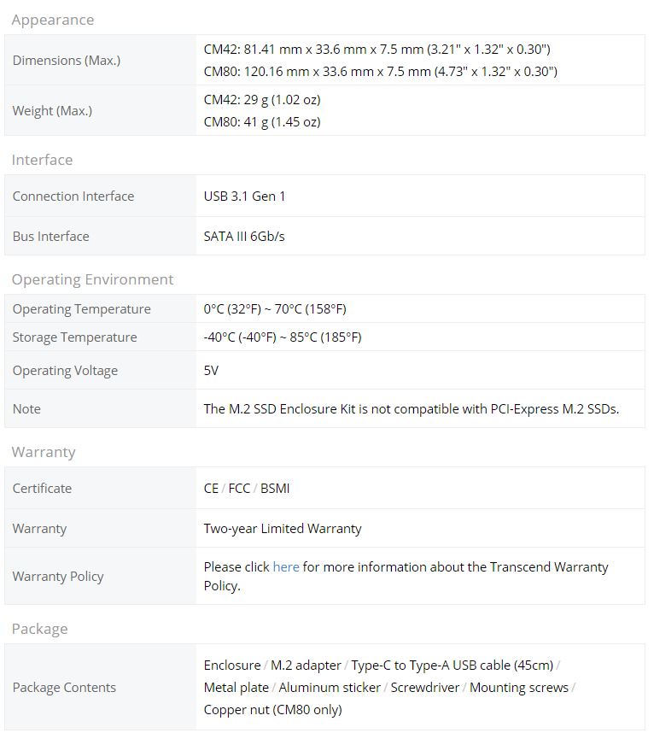The image size is (654, 733).
Task: Click the Appearance section heading
Action: pos(53,20)
